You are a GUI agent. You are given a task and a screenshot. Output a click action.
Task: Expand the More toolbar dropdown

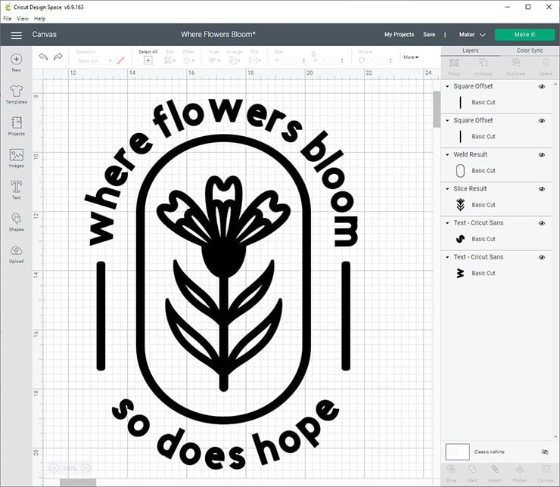coord(411,57)
